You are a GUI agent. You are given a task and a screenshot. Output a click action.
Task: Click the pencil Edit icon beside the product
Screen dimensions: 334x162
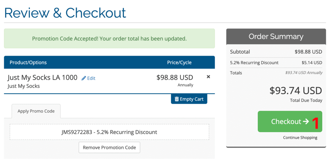point(84,78)
